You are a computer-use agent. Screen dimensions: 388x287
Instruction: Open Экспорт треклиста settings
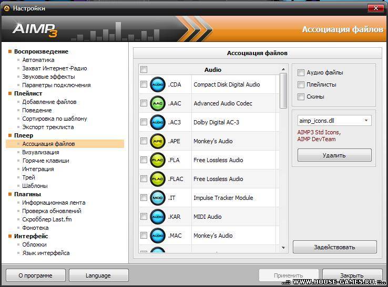pos(48,127)
